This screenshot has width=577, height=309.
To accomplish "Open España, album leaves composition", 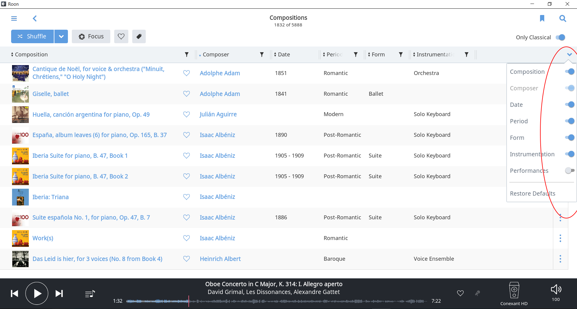I will click(x=99, y=135).
